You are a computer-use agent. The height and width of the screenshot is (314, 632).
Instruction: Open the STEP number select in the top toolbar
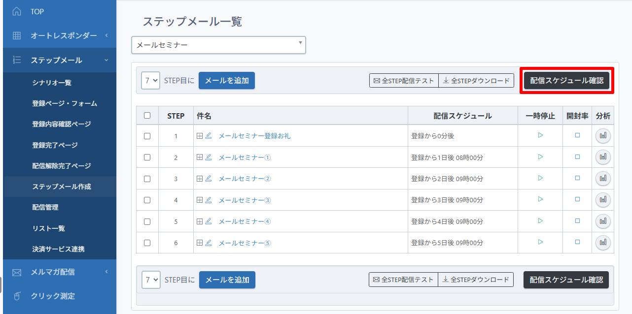pyautogui.click(x=151, y=80)
